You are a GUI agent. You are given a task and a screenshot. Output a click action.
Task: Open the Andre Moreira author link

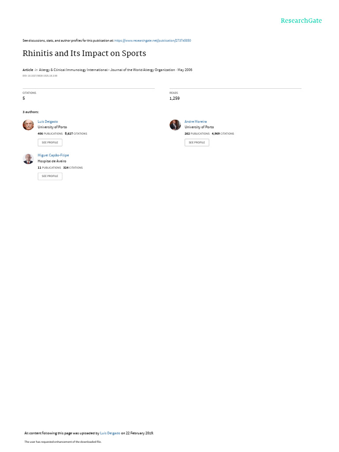click(x=196, y=122)
